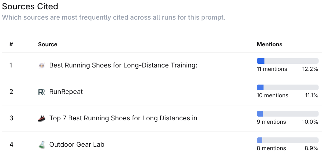
Task: Click the 12.2% mentions progress bar
Action: pyautogui.click(x=287, y=61)
